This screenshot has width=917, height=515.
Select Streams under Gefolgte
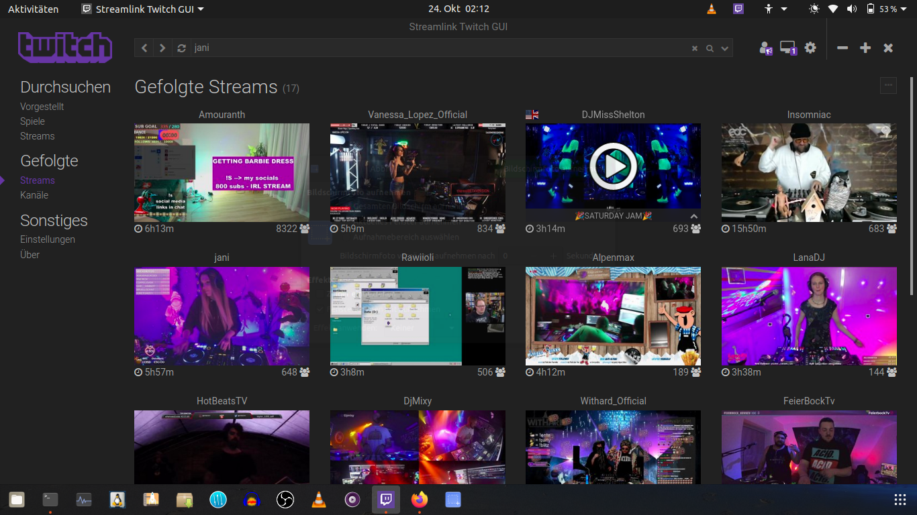(x=38, y=180)
